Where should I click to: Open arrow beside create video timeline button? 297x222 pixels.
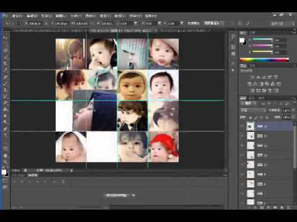click(134, 195)
